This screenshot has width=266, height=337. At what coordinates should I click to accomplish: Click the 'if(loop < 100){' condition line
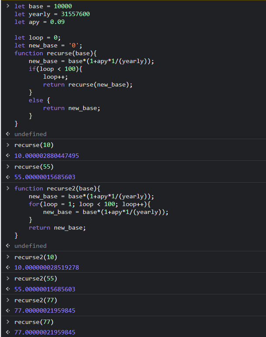56,69
